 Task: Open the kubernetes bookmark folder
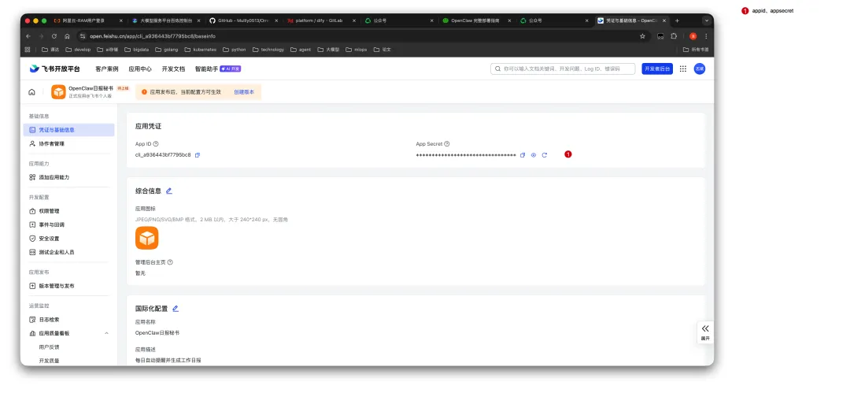201,50
